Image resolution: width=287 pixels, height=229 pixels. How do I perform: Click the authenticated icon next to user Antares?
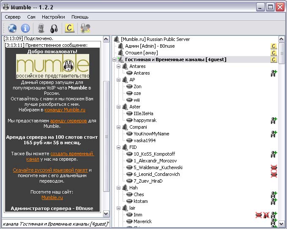click(274, 73)
